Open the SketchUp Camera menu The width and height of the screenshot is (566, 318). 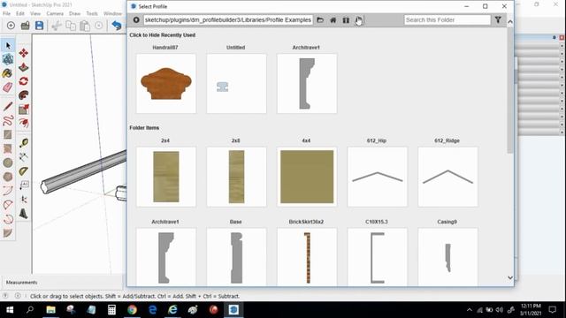(55, 13)
